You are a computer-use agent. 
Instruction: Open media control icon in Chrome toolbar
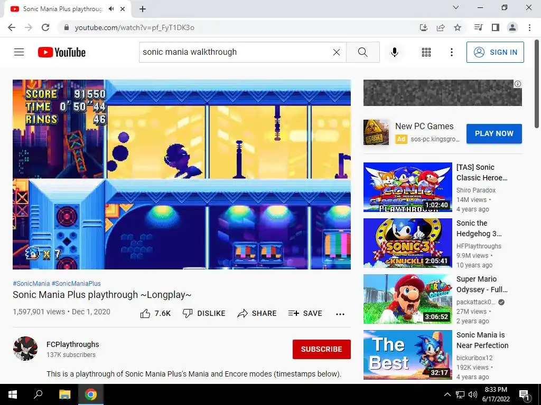coord(478,27)
